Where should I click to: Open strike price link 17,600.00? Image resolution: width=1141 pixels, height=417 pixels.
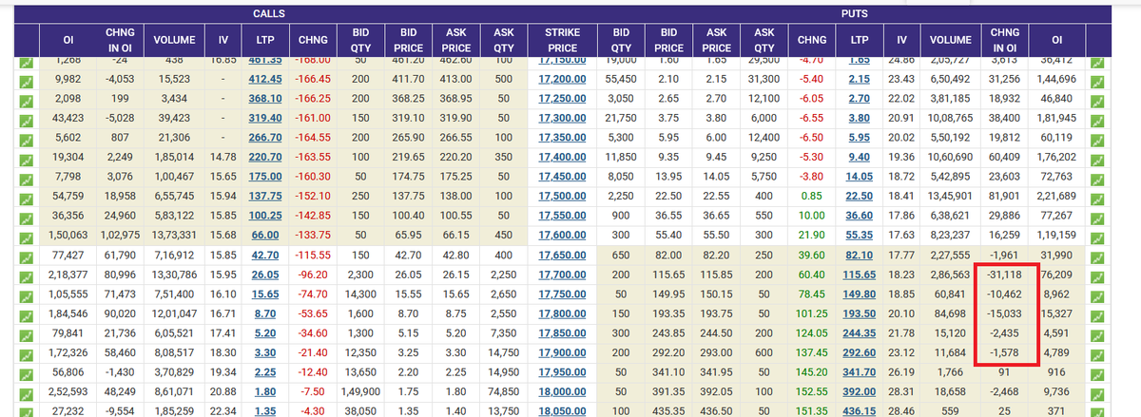tap(561, 235)
